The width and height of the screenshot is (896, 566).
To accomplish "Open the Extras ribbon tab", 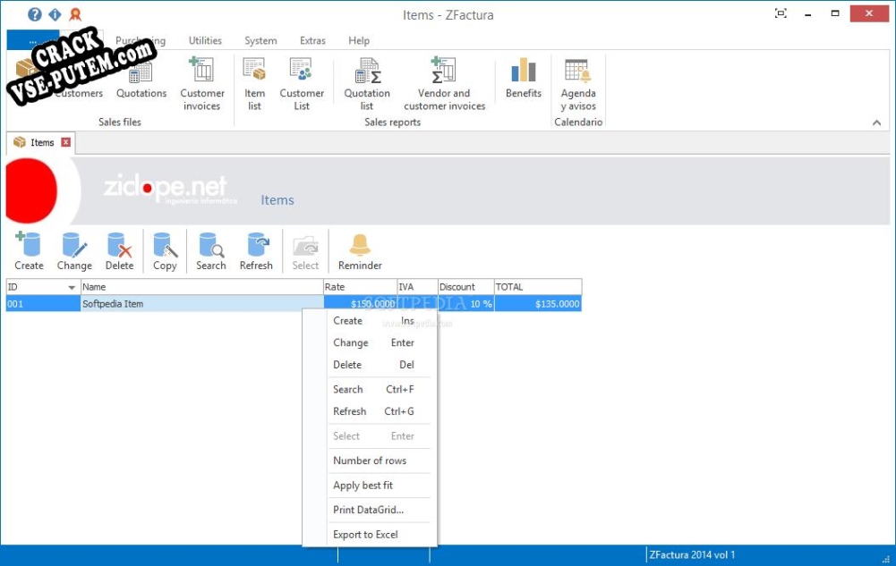I will tap(312, 40).
